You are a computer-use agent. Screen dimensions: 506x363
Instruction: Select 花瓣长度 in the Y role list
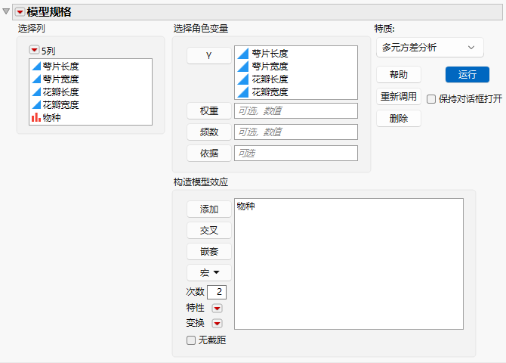[263, 79]
